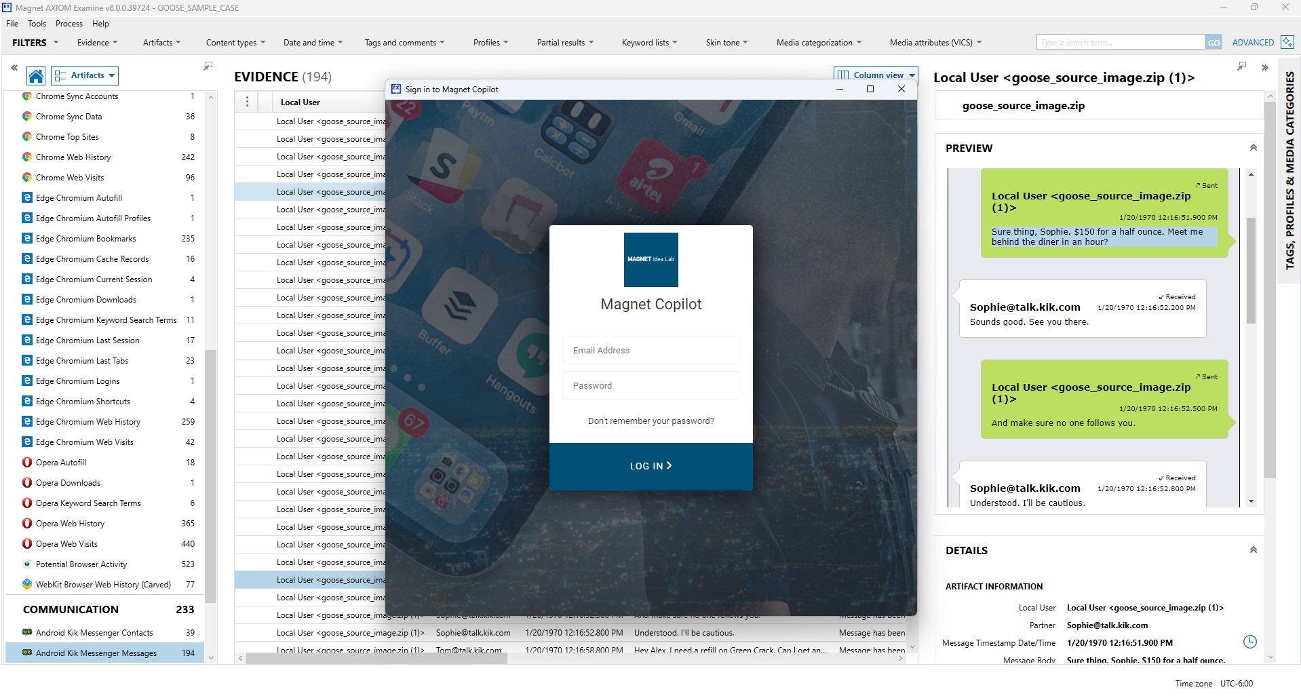The width and height of the screenshot is (1301, 698).
Task: Open the Media attributes (VICS) filter
Action: pos(935,43)
